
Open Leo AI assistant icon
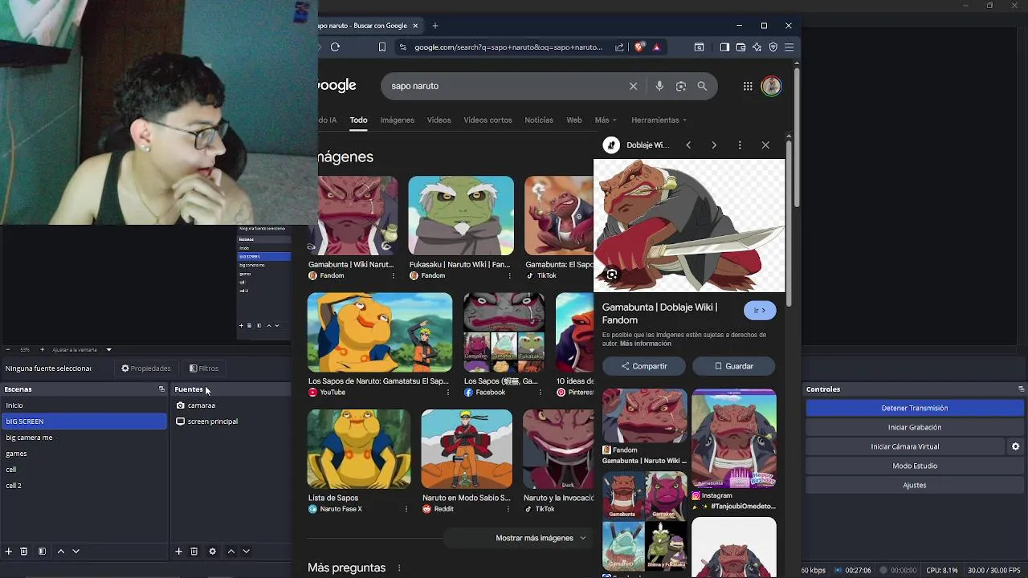click(x=757, y=47)
